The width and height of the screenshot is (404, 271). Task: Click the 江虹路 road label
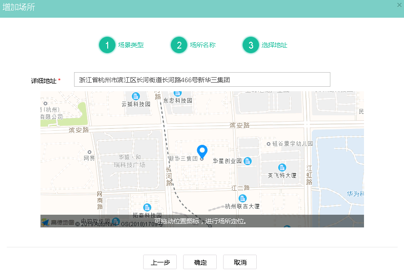tap(309, 175)
